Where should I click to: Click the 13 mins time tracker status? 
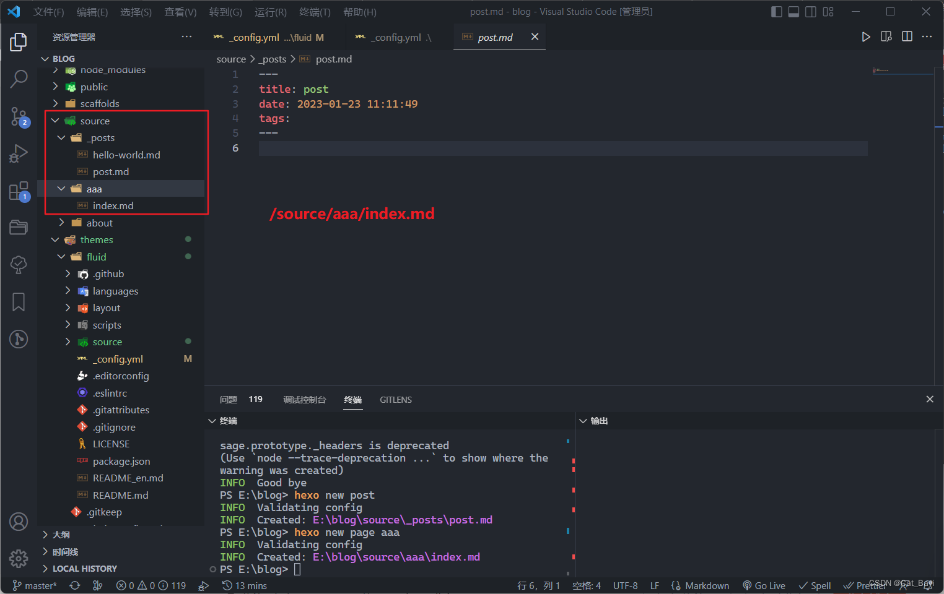tap(245, 585)
